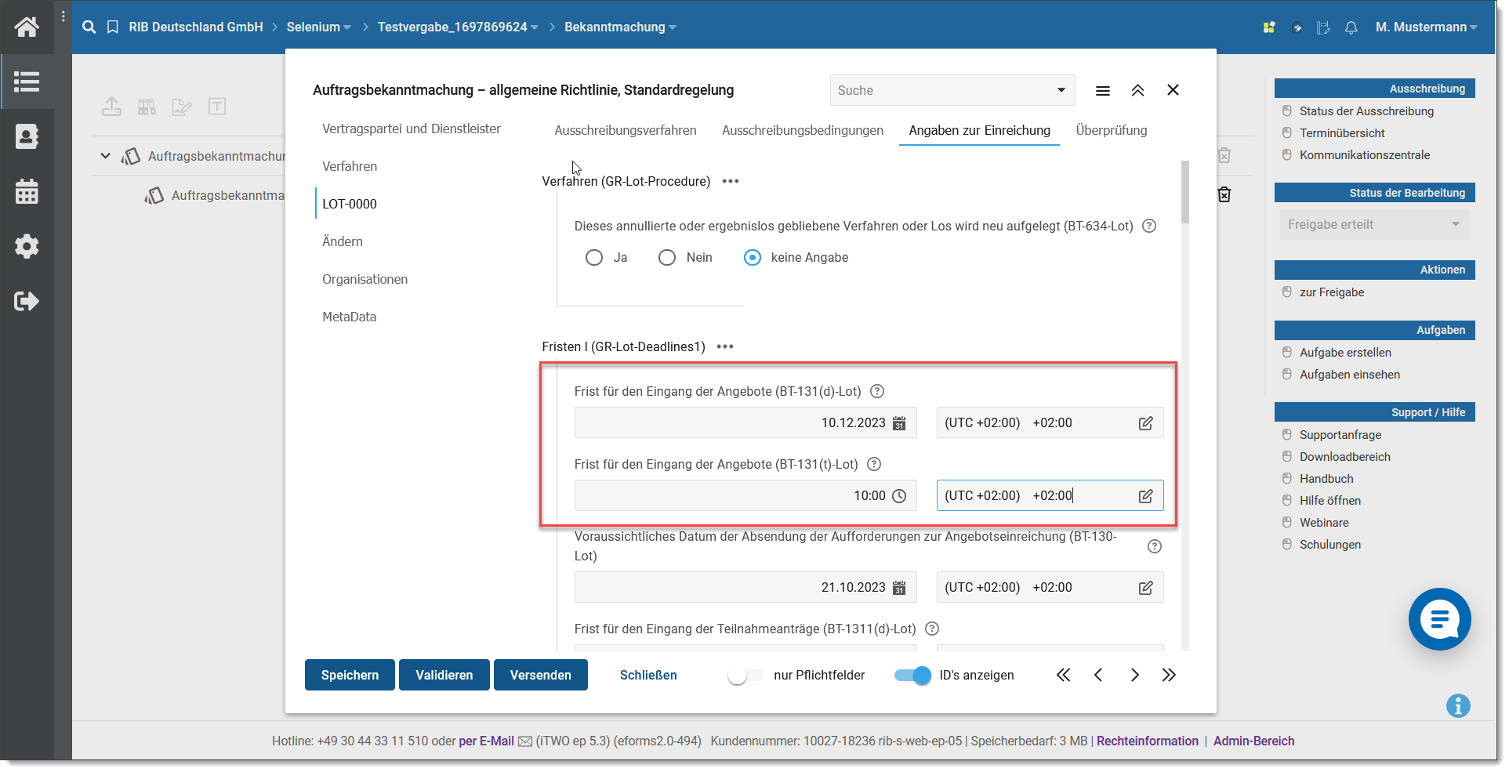
Task: Toggle 'nur Pflichtfelder' switch
Action: [744, 676]
